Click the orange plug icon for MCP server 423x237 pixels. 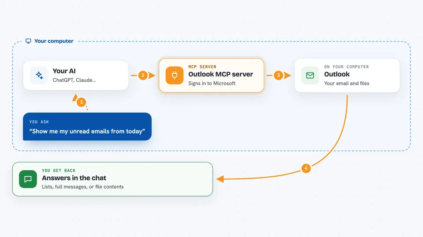tap(174, 76)
